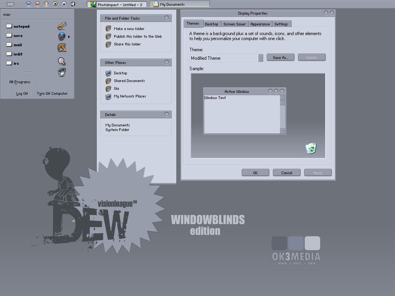Image resolution: width=395 pixels, height=296 pixels.
Task: Click the scrollbar thumb in sample window
Action: click(x=282, y=103)
